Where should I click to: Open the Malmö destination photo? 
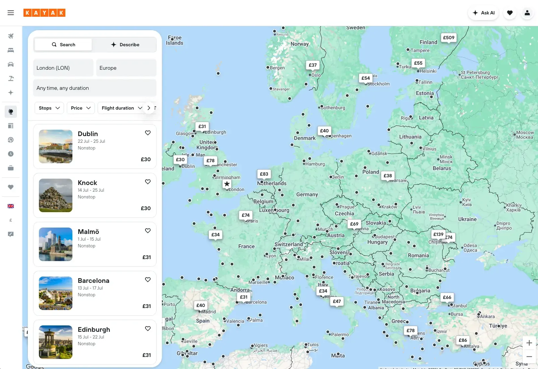56,244
